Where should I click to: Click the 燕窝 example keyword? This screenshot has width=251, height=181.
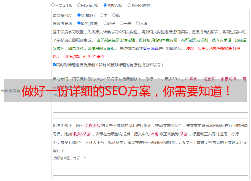pos(193,79)
